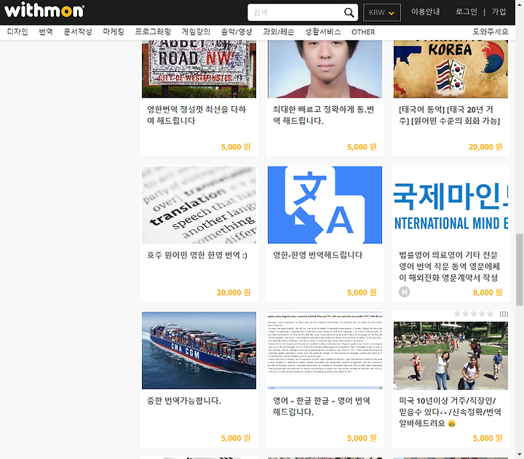Image resolution: width=524 pixels, height=459 pixels.
Task: Click the (0) review count
Action: [504, 314]
